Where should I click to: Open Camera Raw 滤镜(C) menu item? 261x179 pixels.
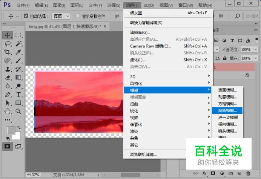point(168,46)
